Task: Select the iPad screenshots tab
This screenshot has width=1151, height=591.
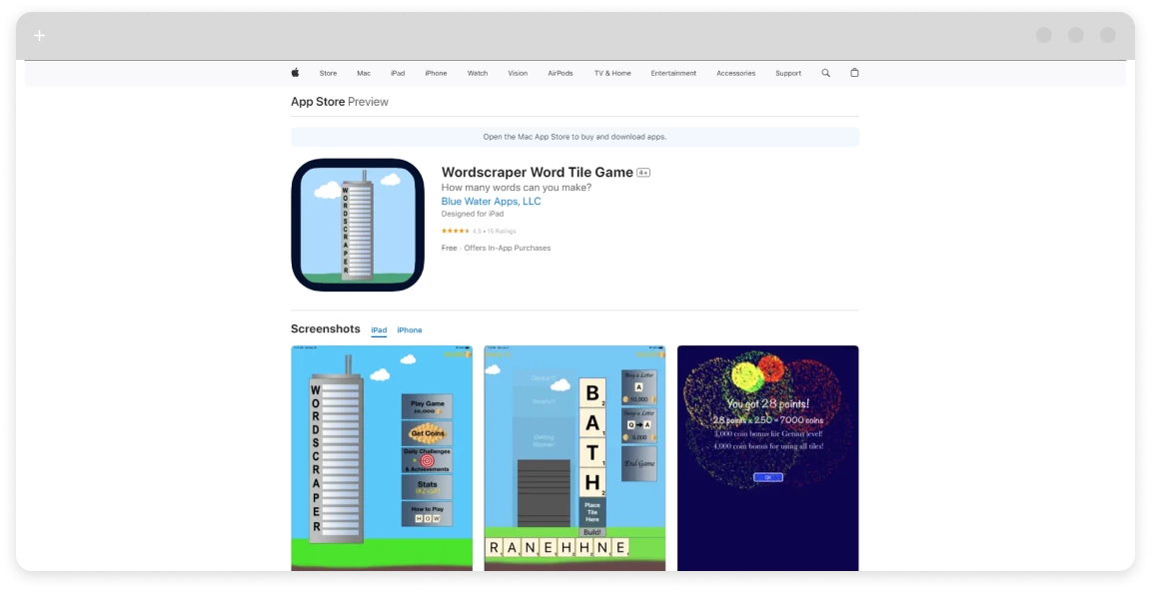Action: coord(379,330)
